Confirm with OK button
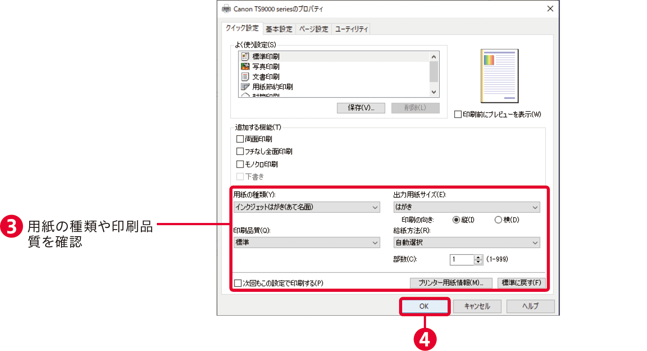Viewport: 647px width, 351px height. [424, 306]
